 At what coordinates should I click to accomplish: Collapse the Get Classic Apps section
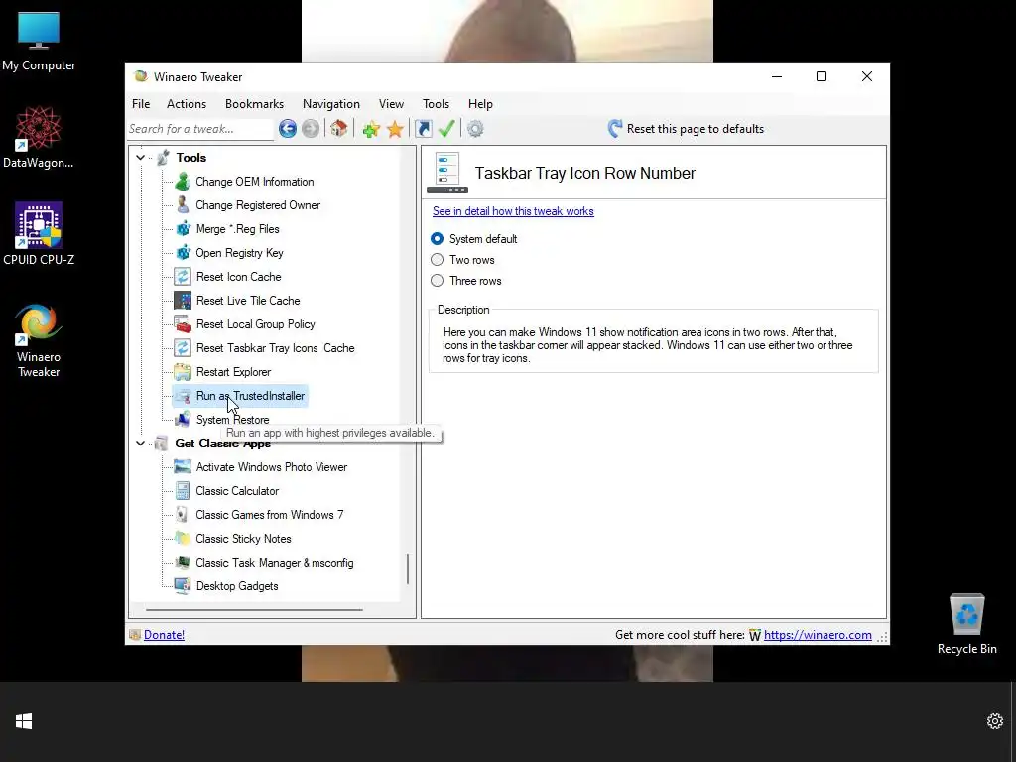[x=141, y=444]
